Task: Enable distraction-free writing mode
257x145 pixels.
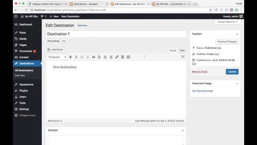Action: tap(183, 57)
